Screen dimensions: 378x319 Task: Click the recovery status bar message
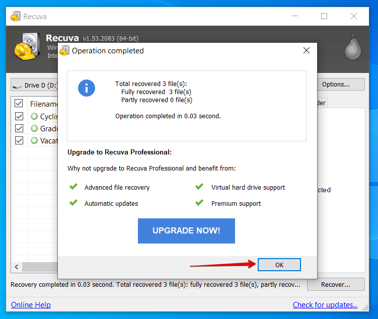coord(156,285)
